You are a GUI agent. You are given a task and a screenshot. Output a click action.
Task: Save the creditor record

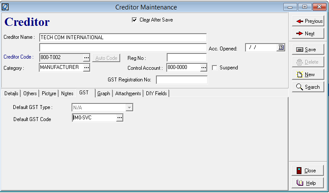(308, 50)
